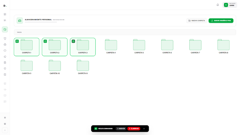This screenshot has width=240, height=135.
Task: Open the help lifebuoy sidebar icon
Action: (5, 124)
